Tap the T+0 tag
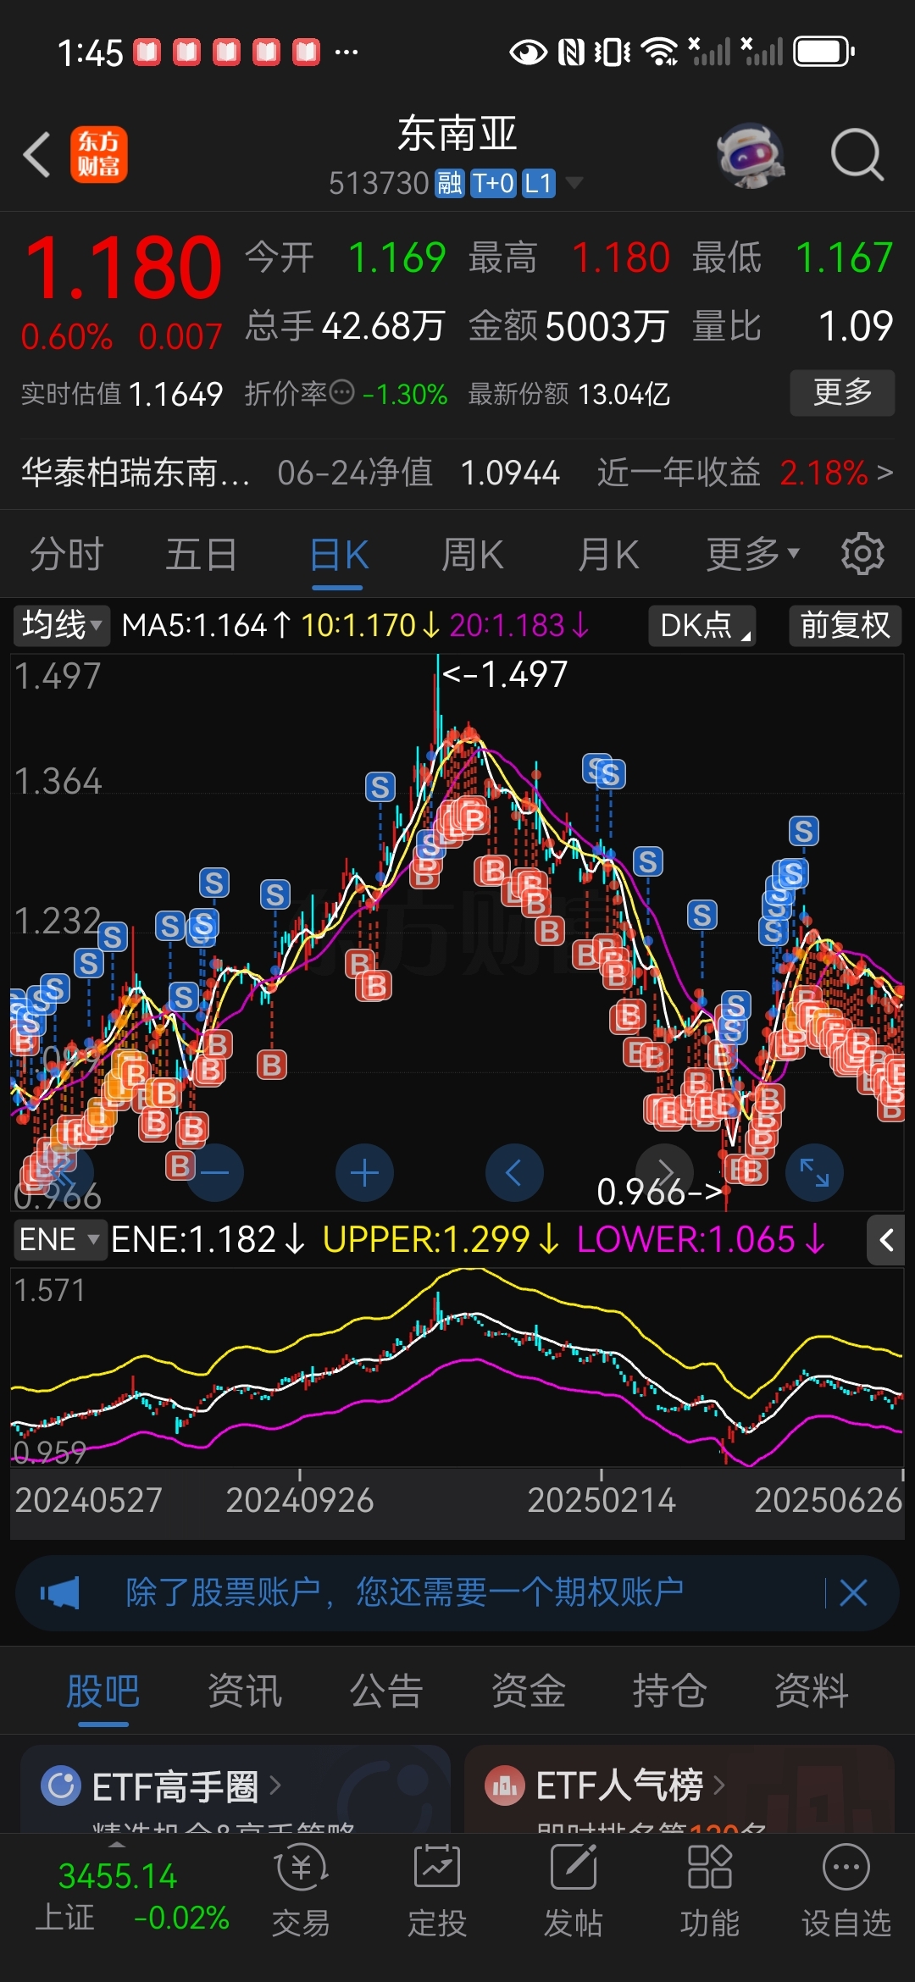 click(x=493, y=183)
